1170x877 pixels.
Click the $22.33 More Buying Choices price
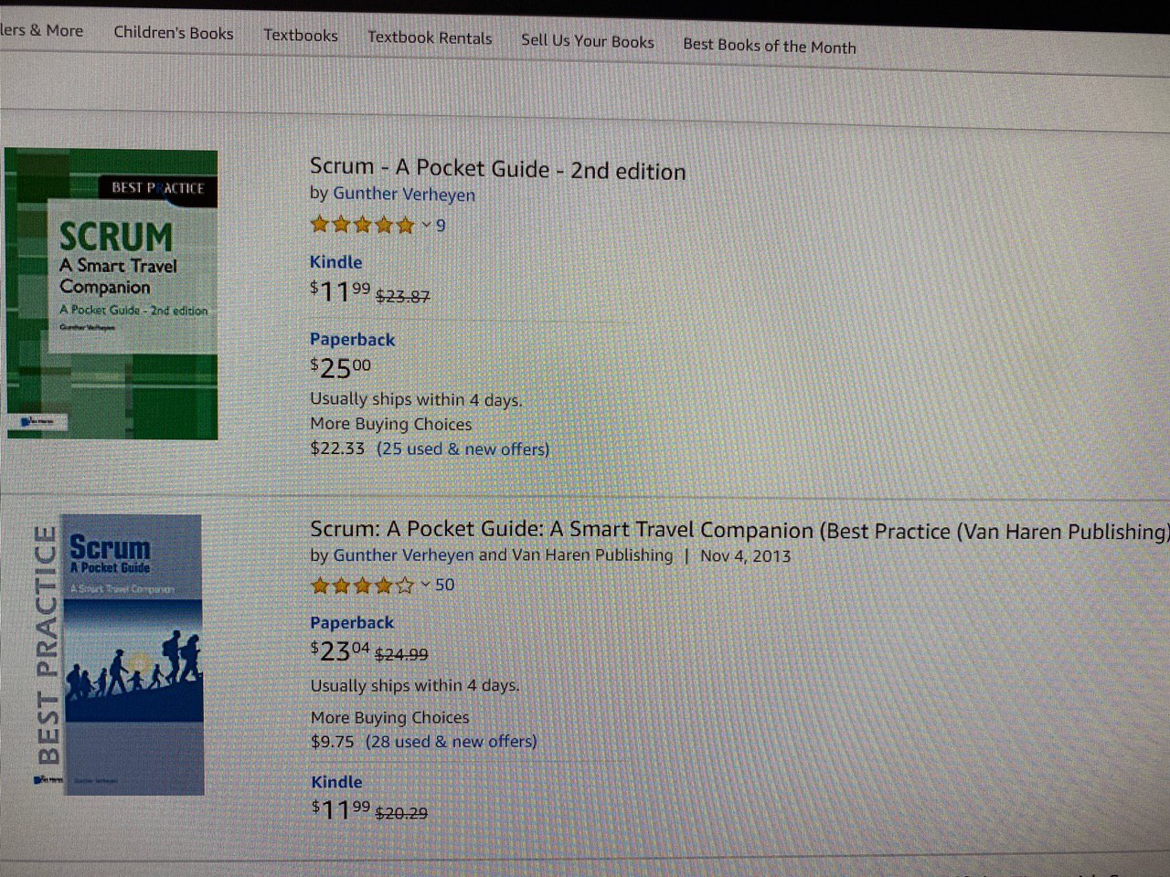pyautogui.click(x=337, y=449)
